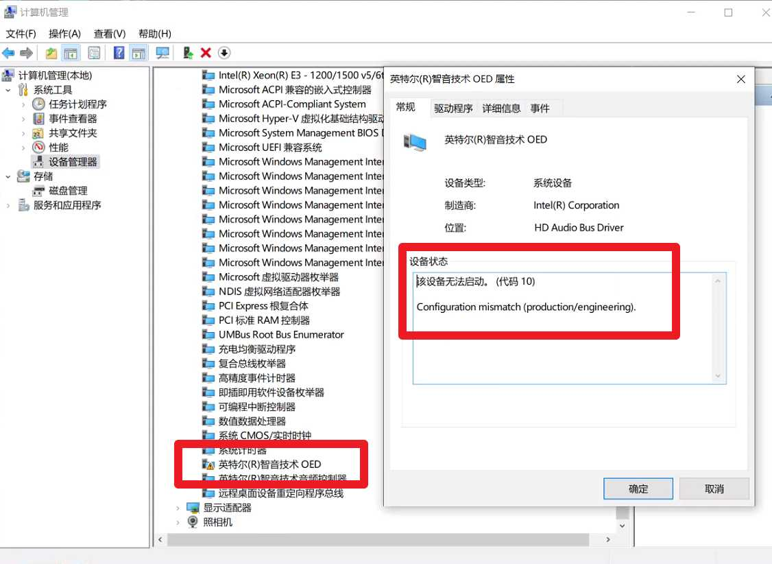Open 磁盘管理 under 存储
772x564 pixels.
pos(68,191)
